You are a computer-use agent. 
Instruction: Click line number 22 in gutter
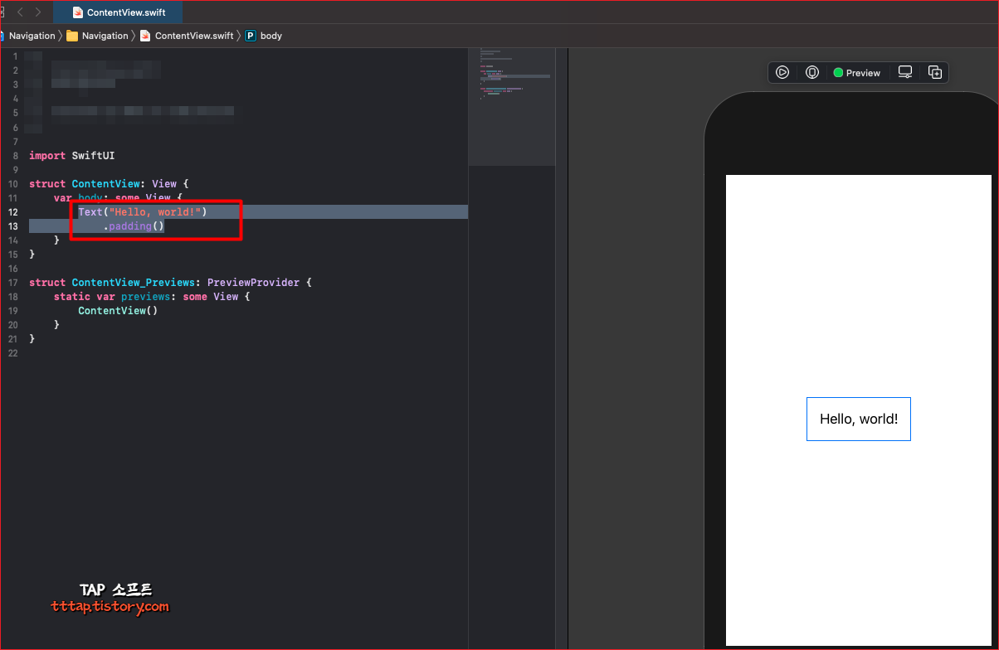pos(12,353)
